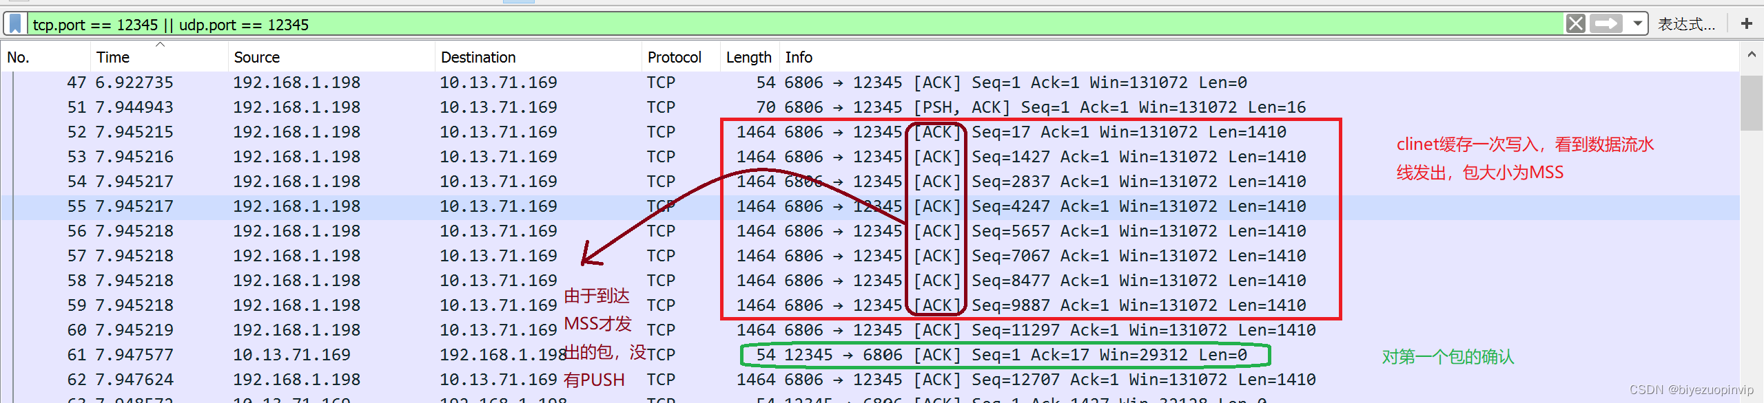The height and width of the screenshot is (403, 1764).
Task: Sort by the Source column header
Action: (331, 57)
